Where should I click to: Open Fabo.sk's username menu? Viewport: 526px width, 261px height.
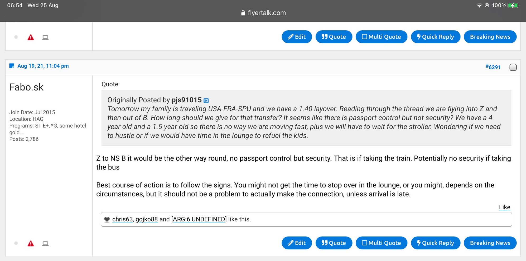(26, 87)
